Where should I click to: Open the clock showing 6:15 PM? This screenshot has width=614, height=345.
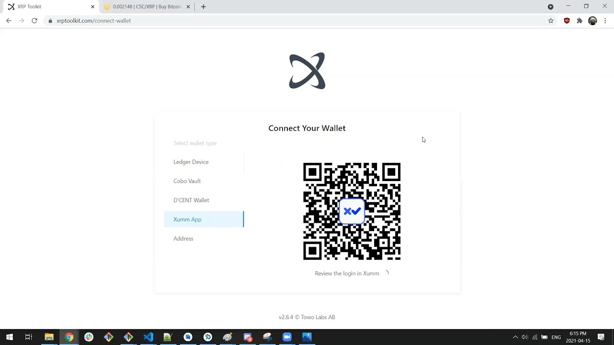click(578, 337)
